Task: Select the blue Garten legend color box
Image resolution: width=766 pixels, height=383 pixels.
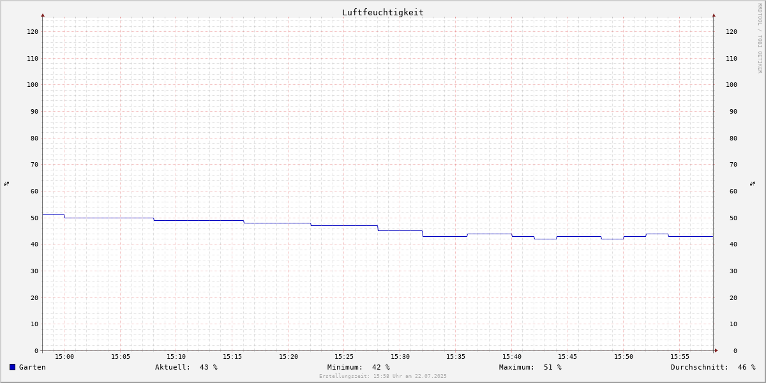Action: (12, 367)
